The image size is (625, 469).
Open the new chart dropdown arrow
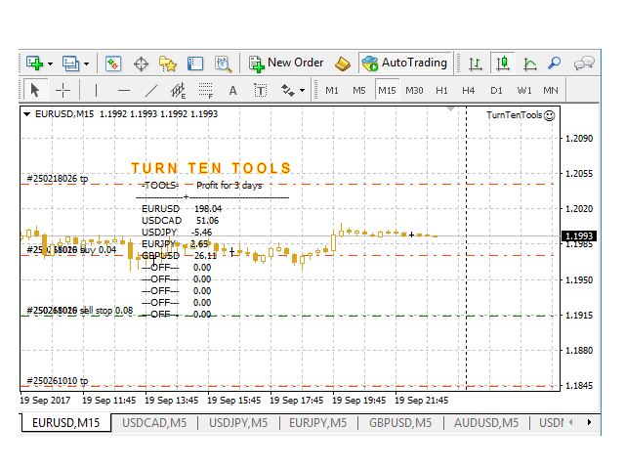(50, 64)
